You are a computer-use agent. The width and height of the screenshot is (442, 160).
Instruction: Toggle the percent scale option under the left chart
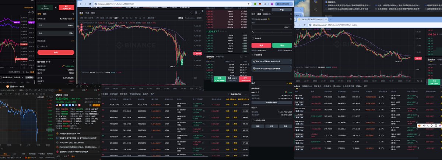(24, 72)
